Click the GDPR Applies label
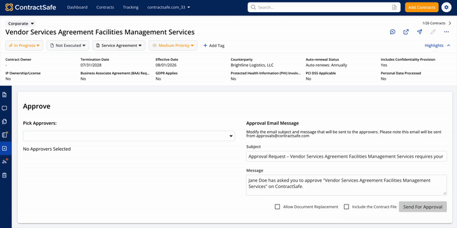The image size is (457, 228). click(166, 73)
